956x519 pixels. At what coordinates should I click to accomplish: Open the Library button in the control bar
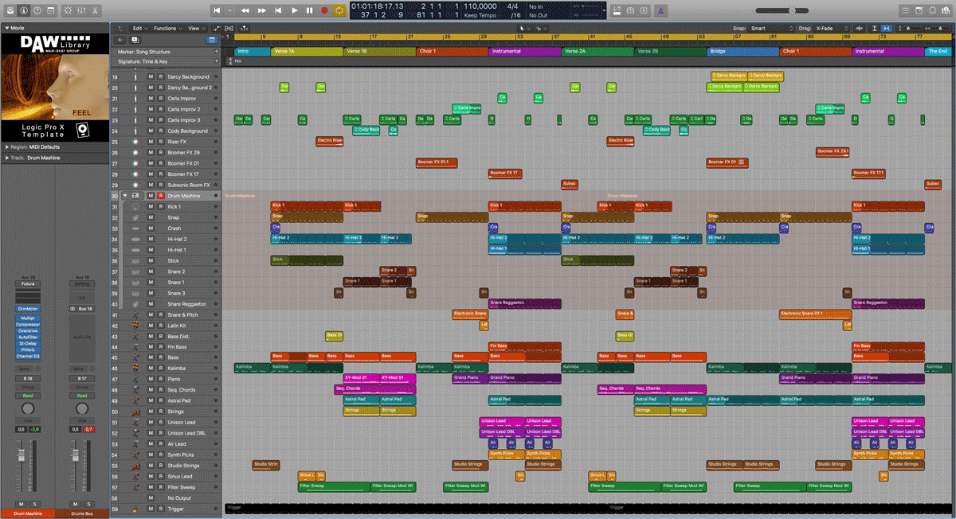coord(10,10)
